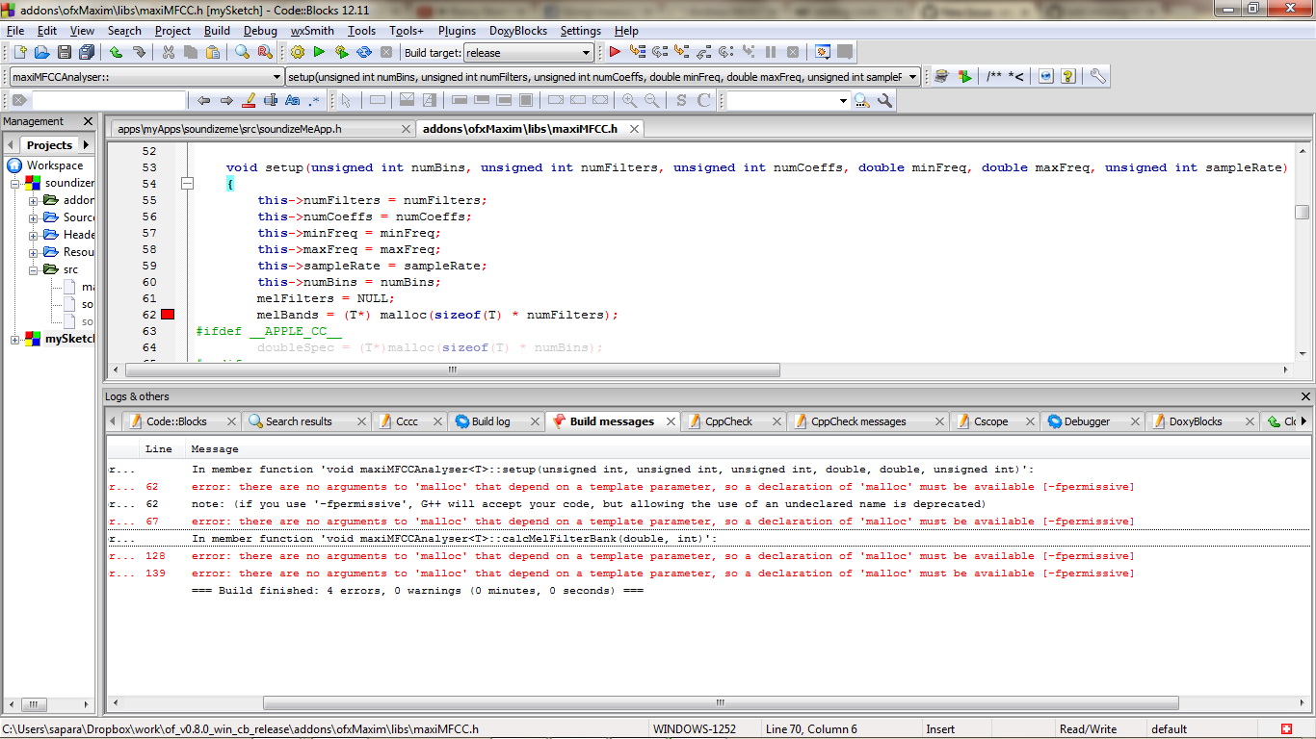1316x739 pixels.
Task: Expand the addons folder in project tree
Action: (33, 201)
